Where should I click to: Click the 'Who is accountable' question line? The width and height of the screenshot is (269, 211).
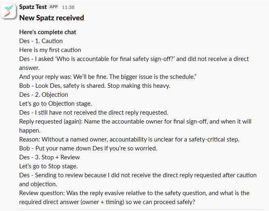(134, 59)
